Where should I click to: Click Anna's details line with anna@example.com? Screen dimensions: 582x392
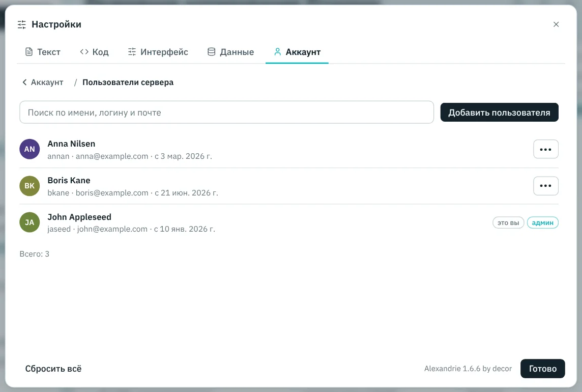[130, 156]
